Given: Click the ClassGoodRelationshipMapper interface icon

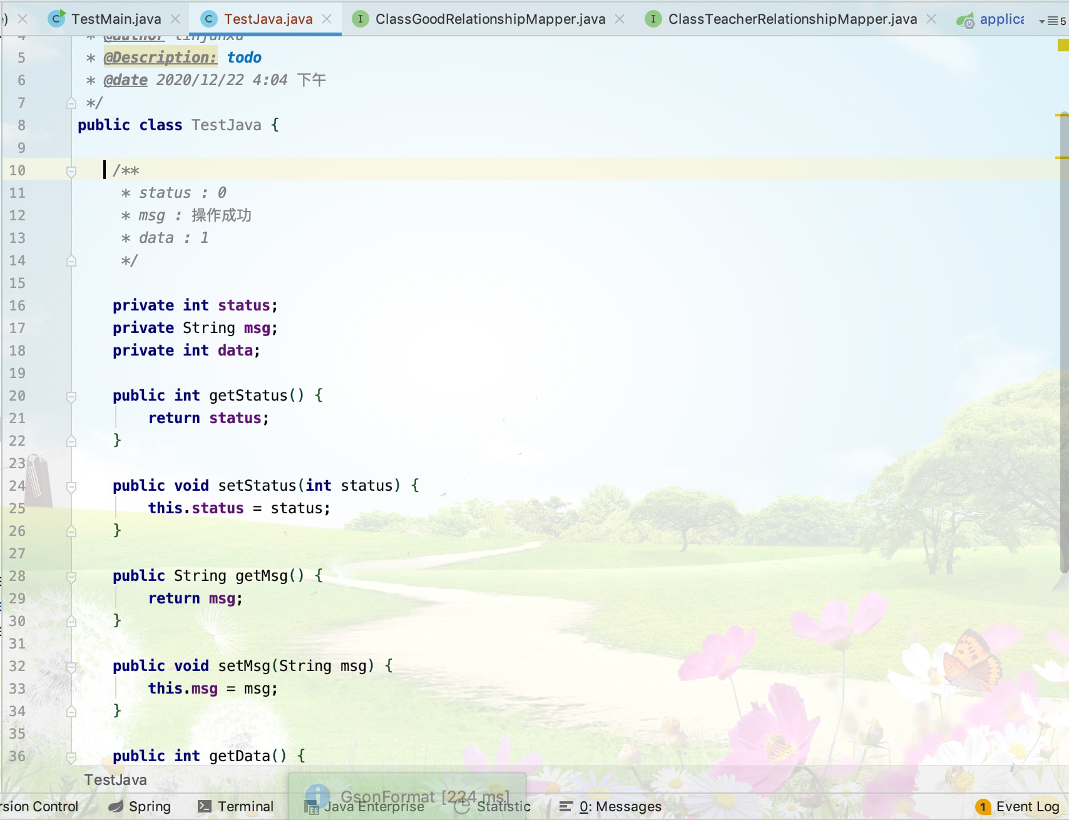Looking at the screenshot, I should 360,19.
